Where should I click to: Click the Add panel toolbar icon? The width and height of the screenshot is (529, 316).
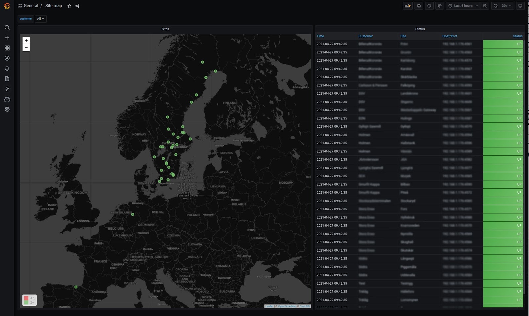408,6
